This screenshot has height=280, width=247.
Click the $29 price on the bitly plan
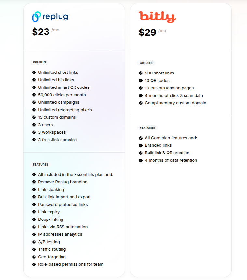pos(147,32)
